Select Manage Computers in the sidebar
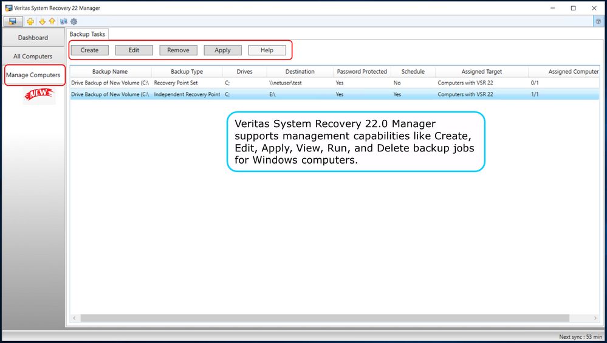This screenshot has height=343, width=607. [33, 75]
